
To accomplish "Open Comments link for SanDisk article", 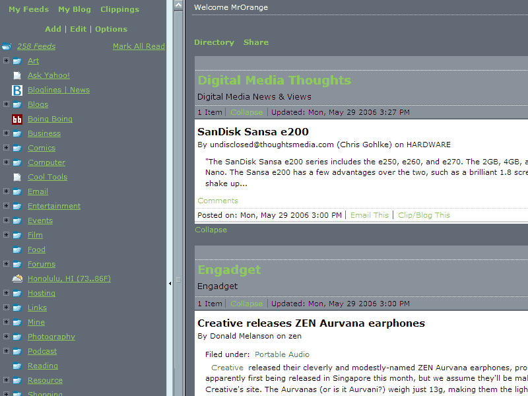I will [218, 201].
